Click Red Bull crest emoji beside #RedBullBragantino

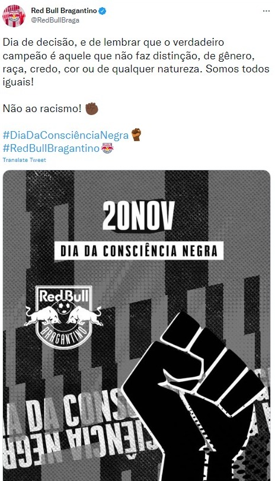[107, 148]
